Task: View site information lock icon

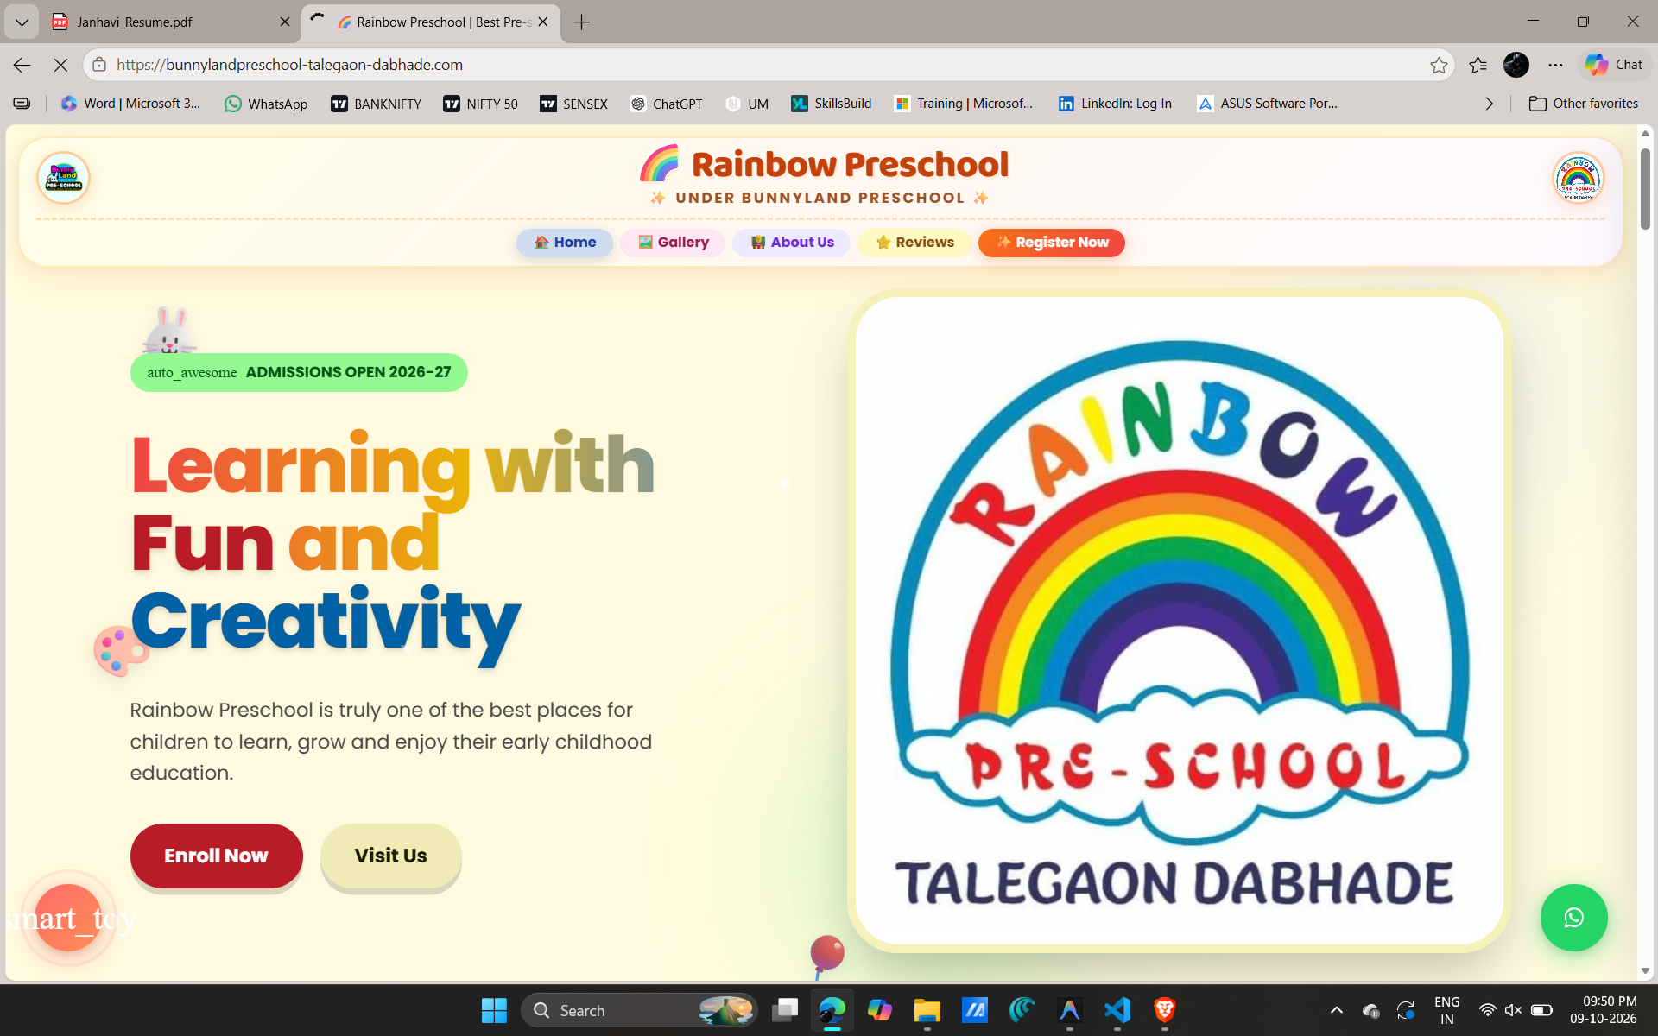Action: click(99, 65)
